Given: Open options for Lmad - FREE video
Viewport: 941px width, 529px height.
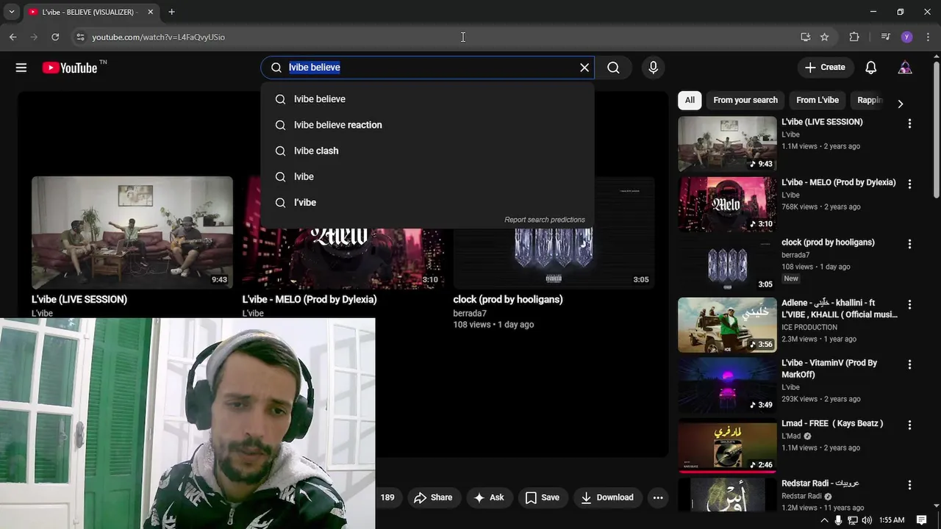Looking at the screenshot, I should [x=909, y=425].
